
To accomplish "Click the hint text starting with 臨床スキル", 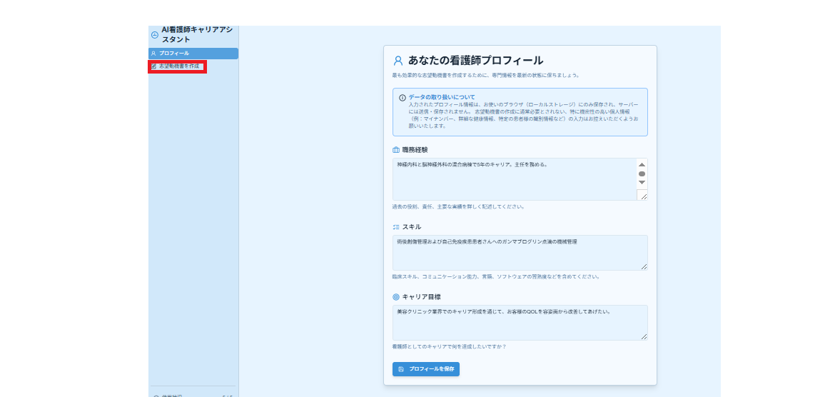I will pyautogui.click(x=495, y=277).
